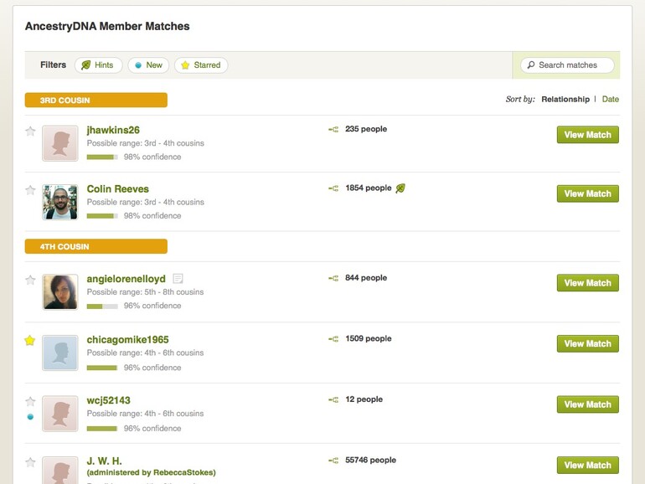Screen dimensions: 645x484
Task: Sort matches by Relationship
Action: click(x=565, y=99)
